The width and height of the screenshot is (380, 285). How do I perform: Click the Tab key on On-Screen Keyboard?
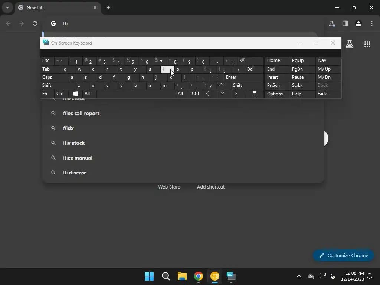[50, 69]
